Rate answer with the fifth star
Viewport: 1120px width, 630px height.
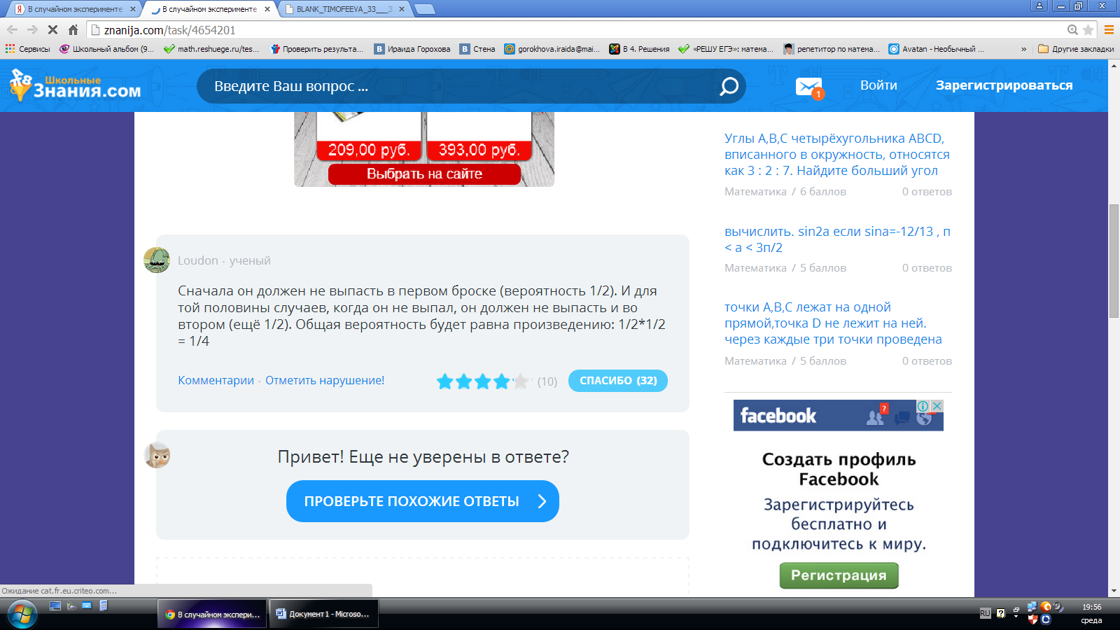pyautogui.click(x=520, y=381)
